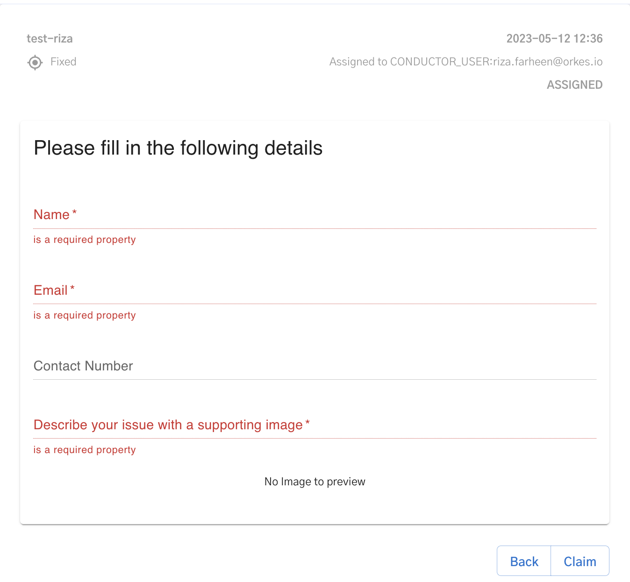Click the timestamp 2023-05-12 12:36
Screen dimensions: 630x582
tap(554, 38)
